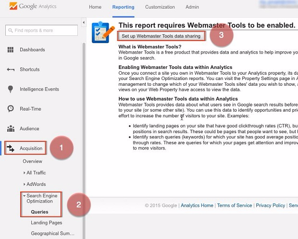Click the '© 2015 Google' footer text
This screenshot has width=298, height=239.
[161, 205]
